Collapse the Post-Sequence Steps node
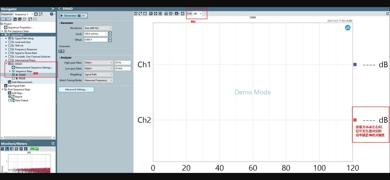This screenshot has width=390, height=180. coord(2,90)
